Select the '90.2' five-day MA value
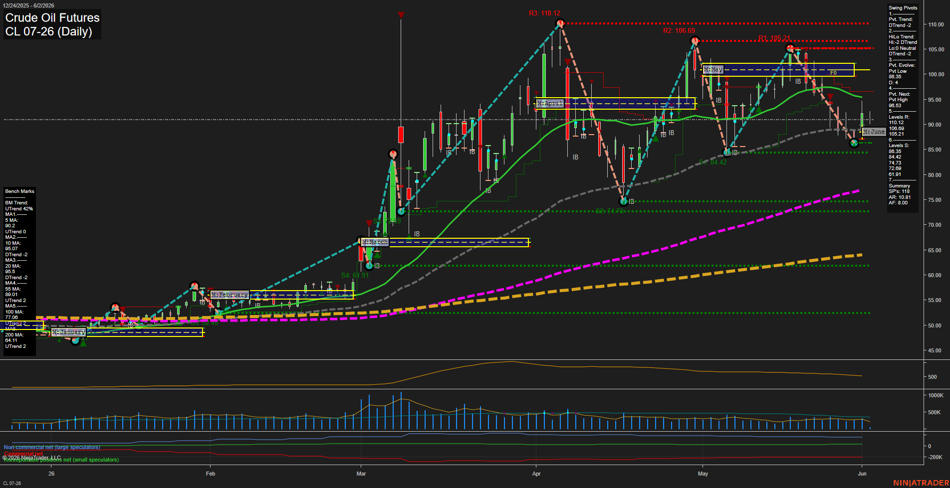950x488 pixels. pyautogui.click(x=10, y=226)
